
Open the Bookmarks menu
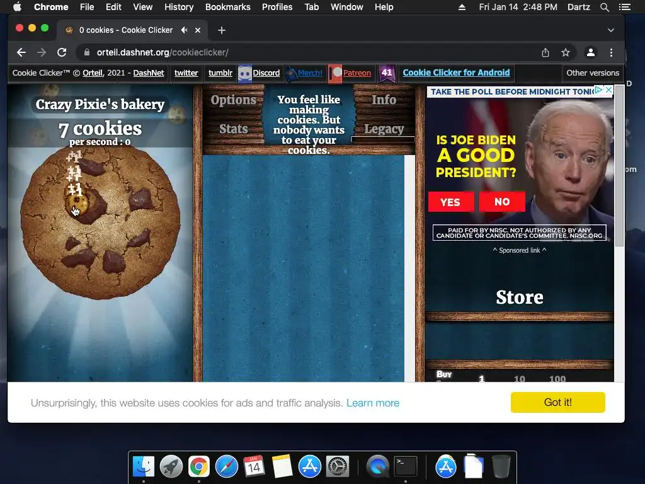(x=227, y=7)
